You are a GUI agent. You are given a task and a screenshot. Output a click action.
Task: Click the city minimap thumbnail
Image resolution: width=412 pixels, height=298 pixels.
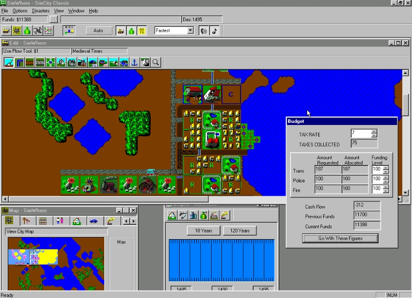[x=56, y=263]
